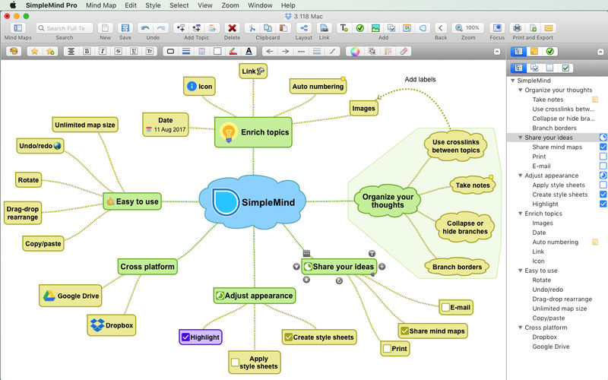Select the Enrich topics node
Screen dimensions: 608x380
click(x=253, y=132)
